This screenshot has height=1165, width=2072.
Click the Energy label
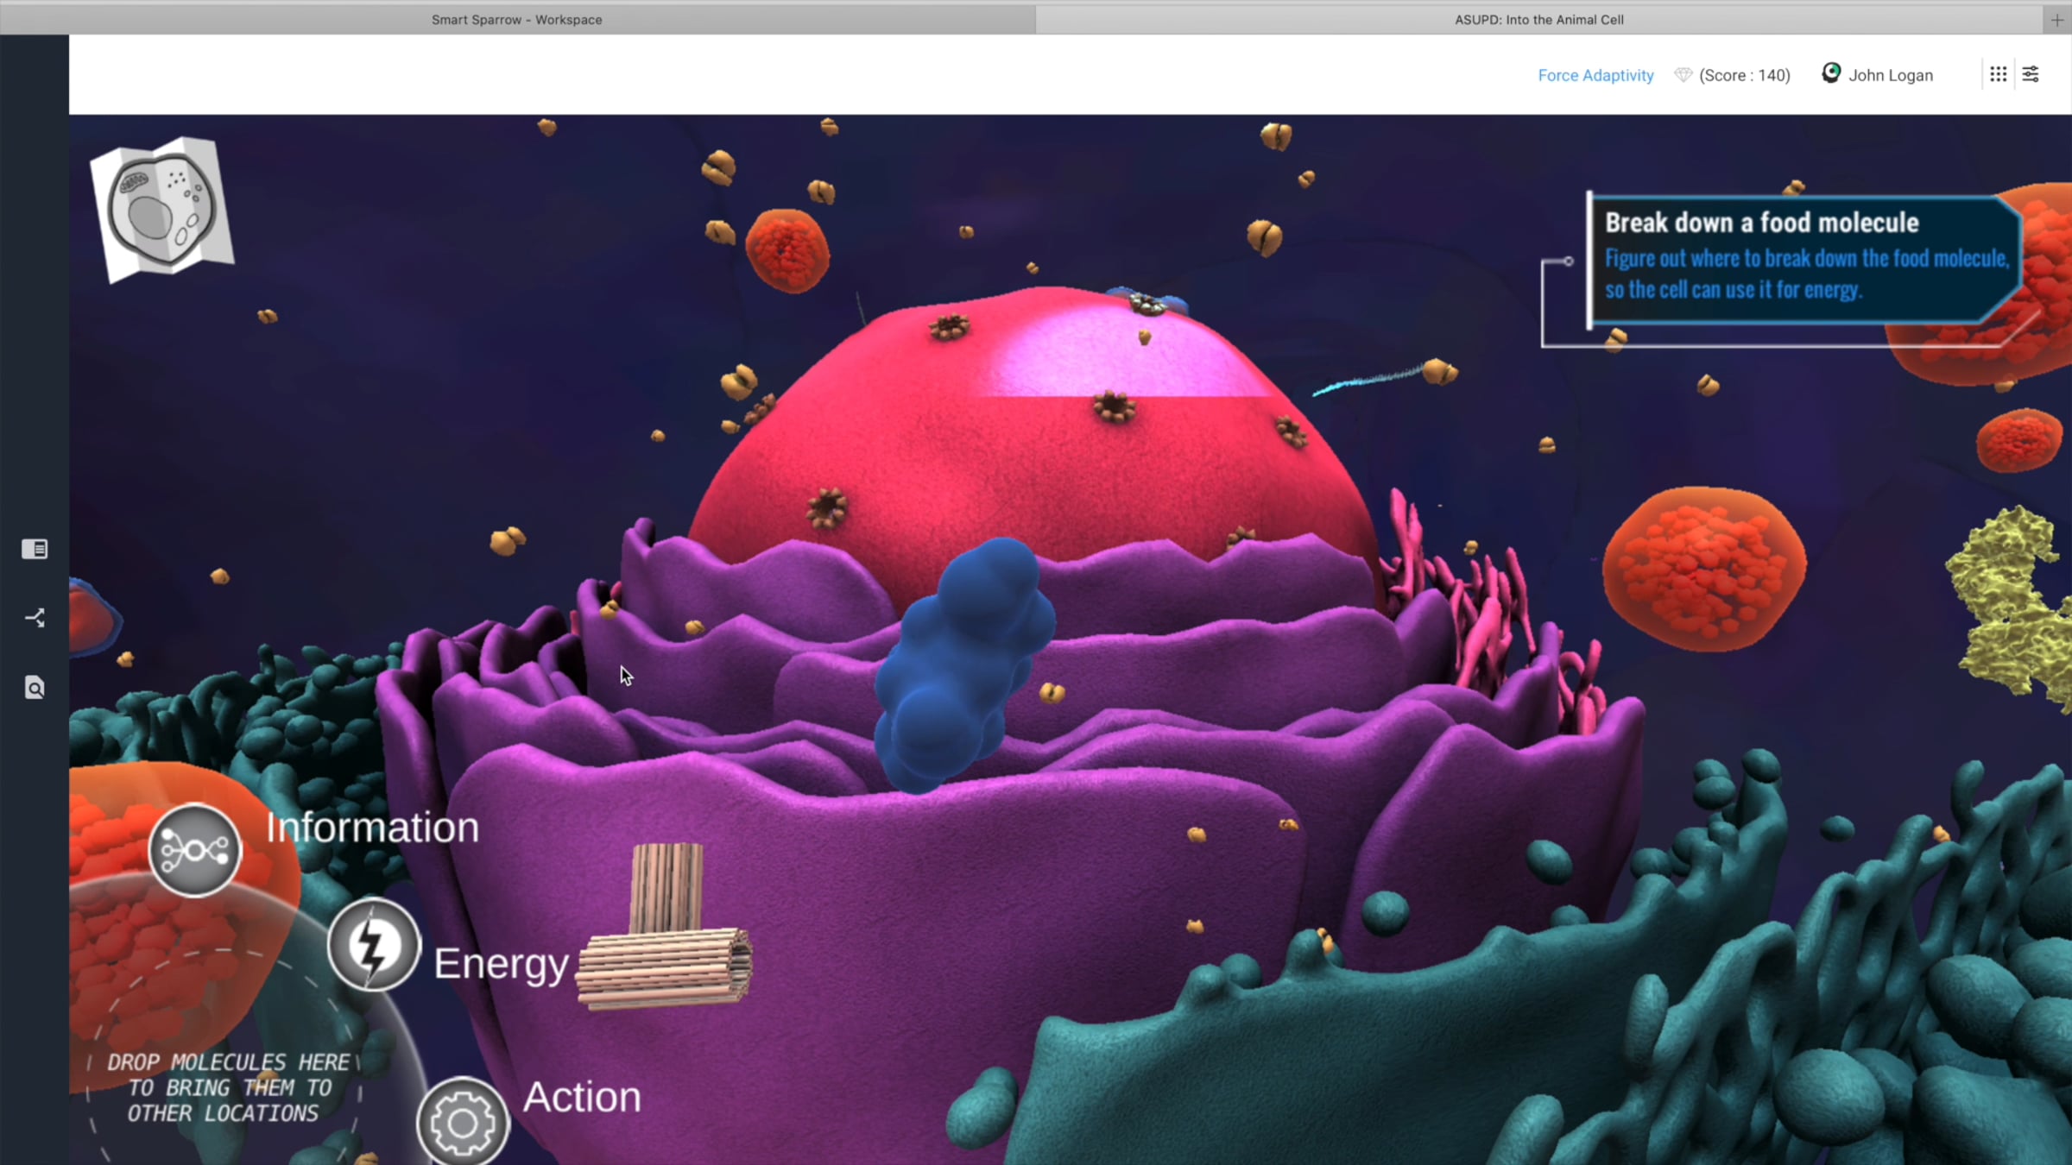pos(501,964)
